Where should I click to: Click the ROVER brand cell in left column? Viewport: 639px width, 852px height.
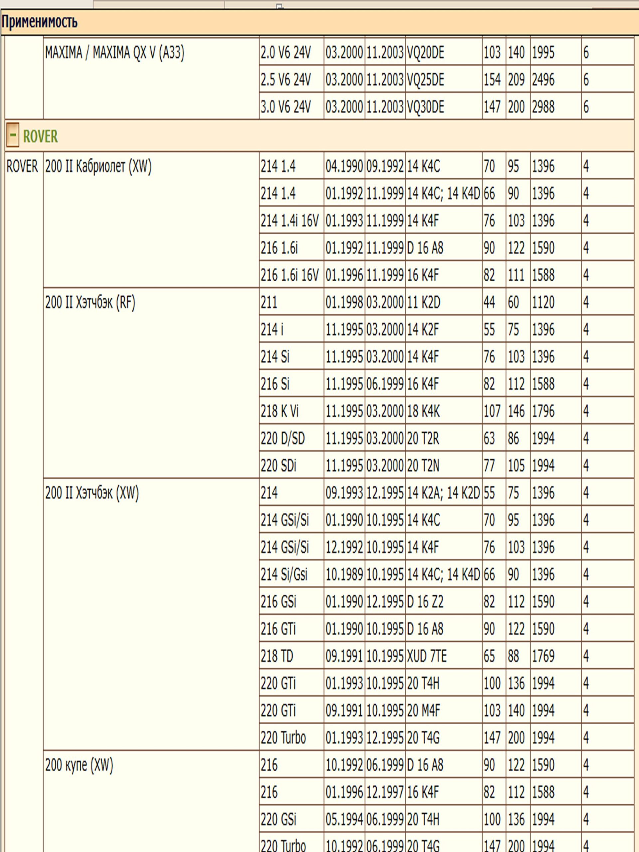click(x=22, y=166)
